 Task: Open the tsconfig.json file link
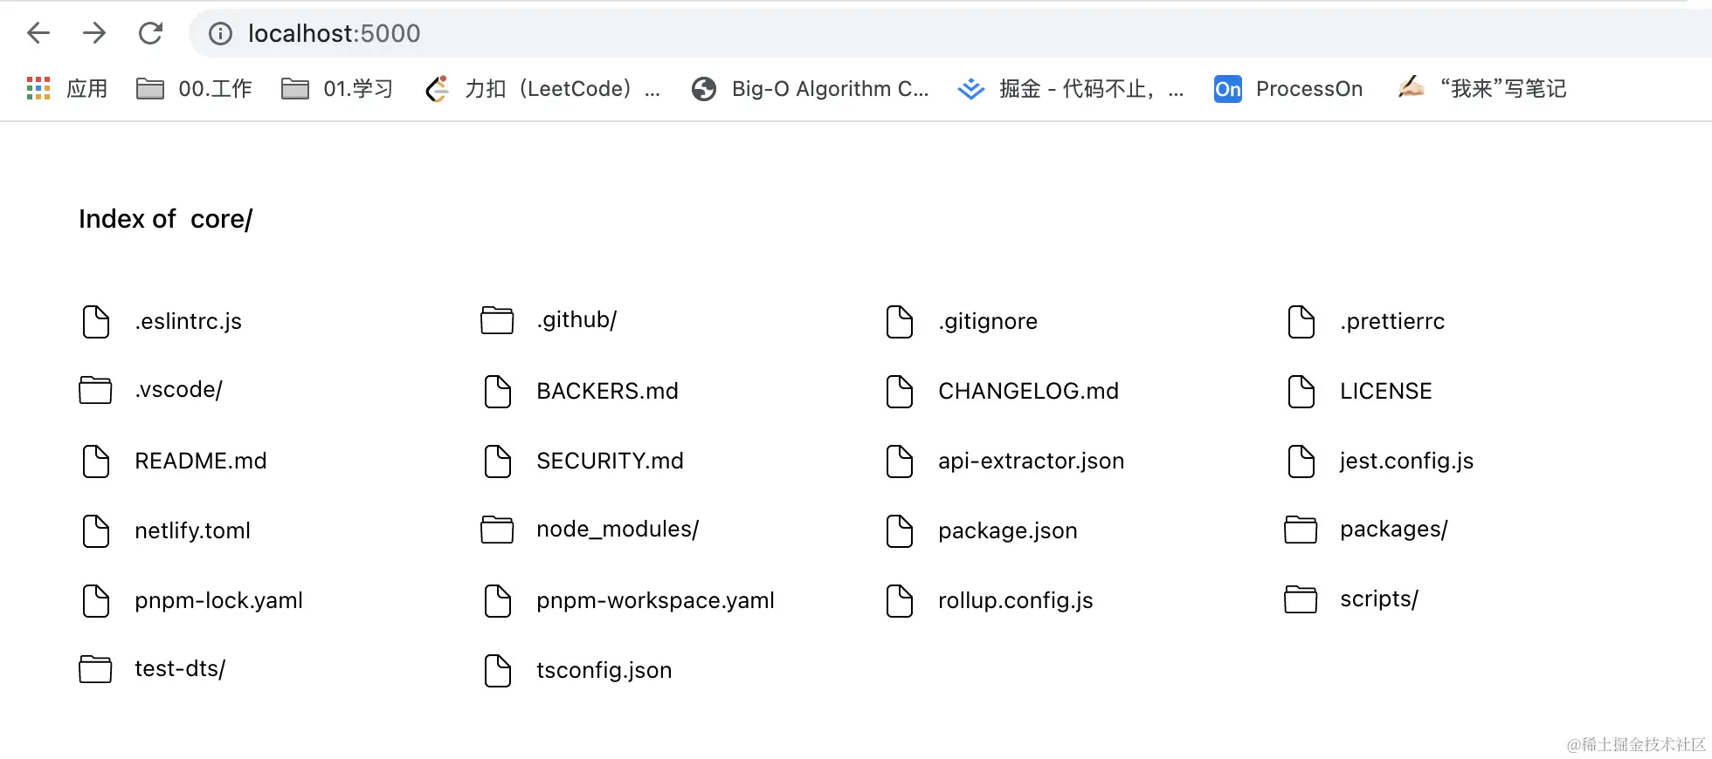pos(604,670)
